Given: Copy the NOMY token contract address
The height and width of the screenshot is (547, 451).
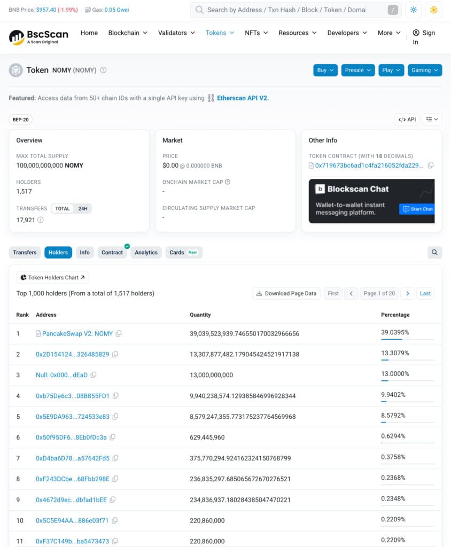Looking at the screenshot, I should (431, 165).
